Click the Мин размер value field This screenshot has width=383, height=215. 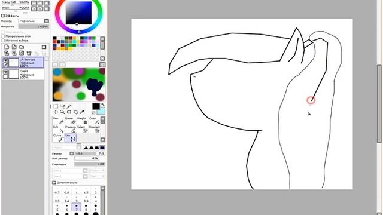[86, 158]
